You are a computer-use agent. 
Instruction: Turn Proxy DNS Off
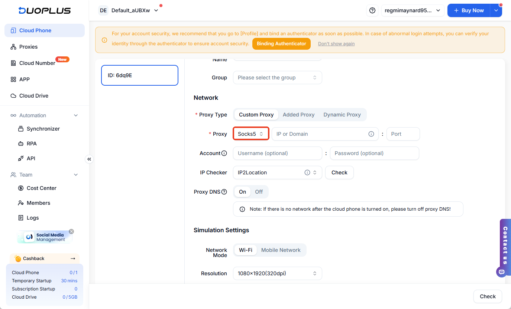259,192
